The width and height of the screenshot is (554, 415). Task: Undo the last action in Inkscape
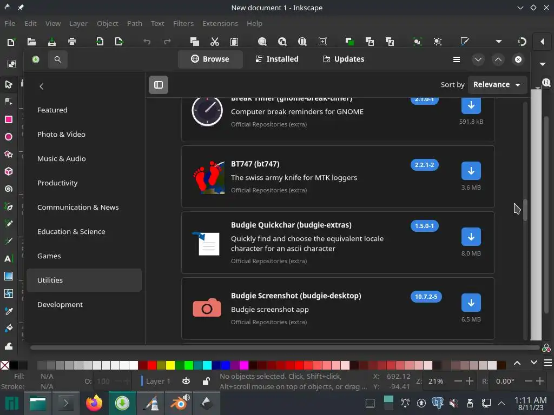coord(147,42)
